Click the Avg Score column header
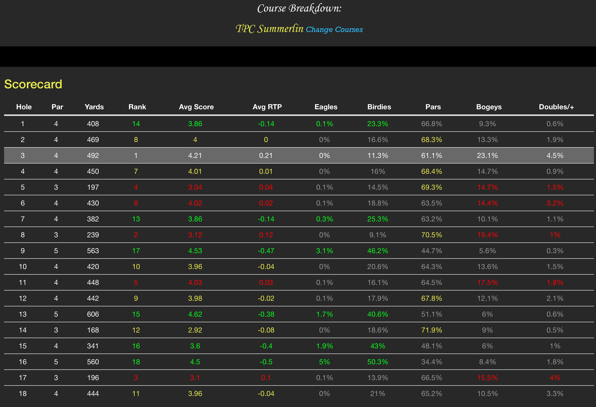This screenshot has height=407, width=596. click(x=196, y=107)
